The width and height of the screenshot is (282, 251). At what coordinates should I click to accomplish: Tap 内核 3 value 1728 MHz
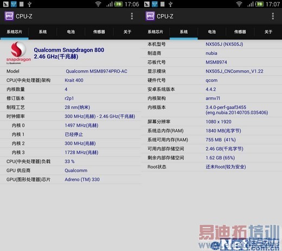[81, 153]
